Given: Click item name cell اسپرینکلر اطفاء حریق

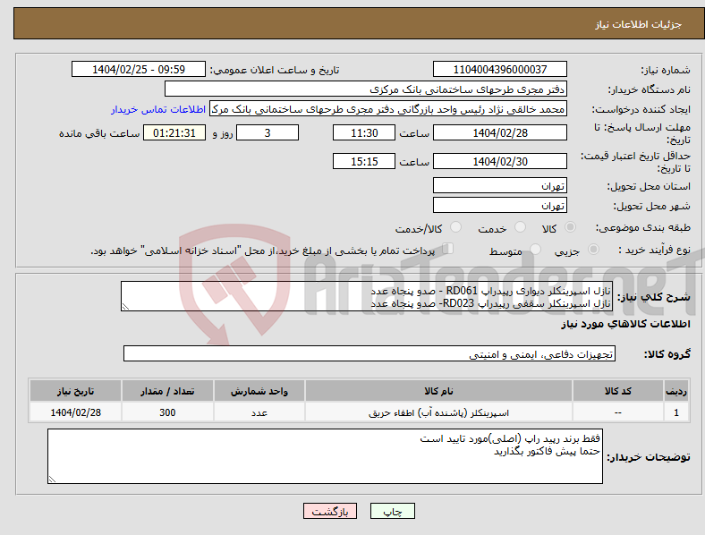Looking at the screenshot, I should pos(438,412).
